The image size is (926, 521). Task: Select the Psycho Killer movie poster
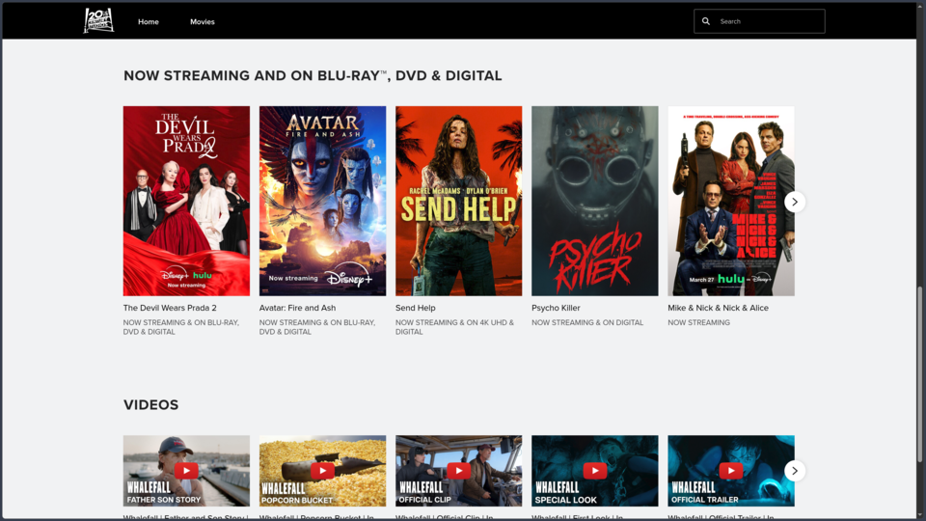pyautogui.click(x=595, y=201)
